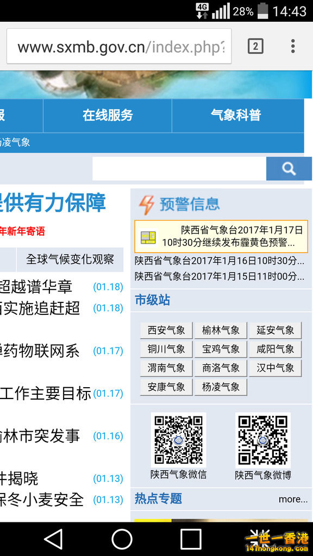Click the 汉中气象 city station button
313x556 pixels.
[x=276, y=368]
